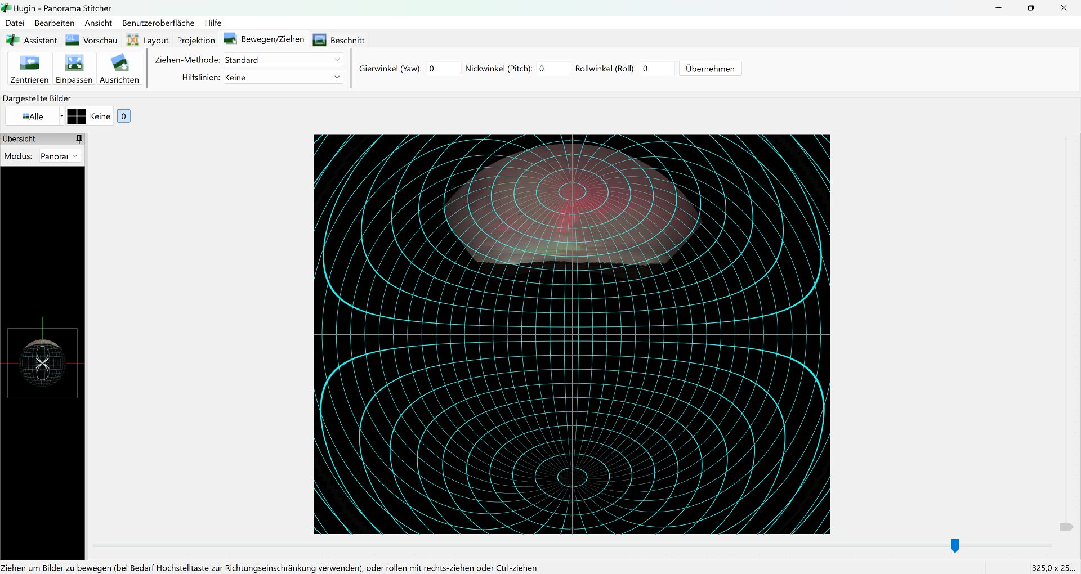
Task: Open the Beschnitt tab icon
Action: [320, 40]
